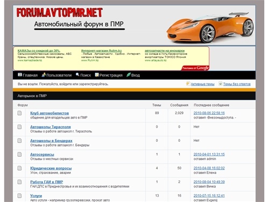Click the orange sports car banner image
The width and height of the screenshot is (269, 202).
point(210,28)
